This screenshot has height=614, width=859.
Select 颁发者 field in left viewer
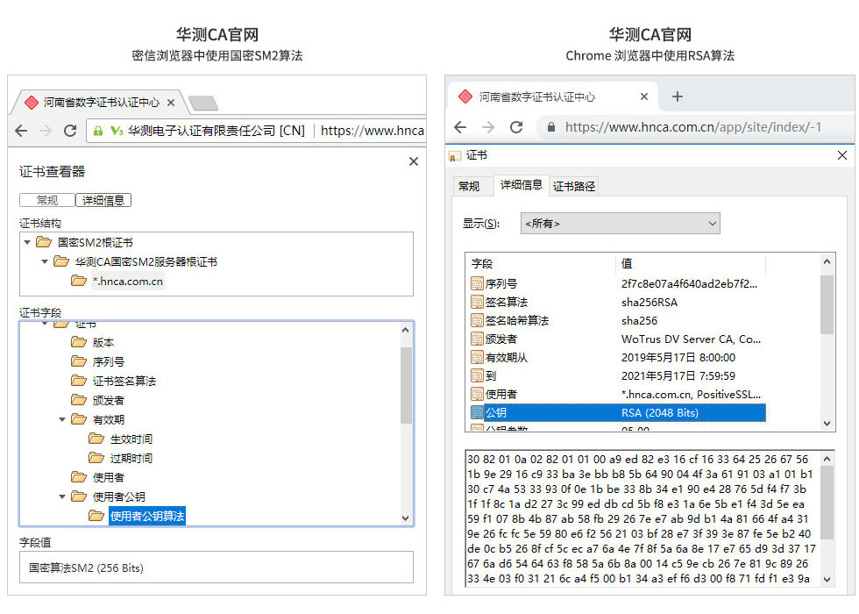(x=108, y=400)
